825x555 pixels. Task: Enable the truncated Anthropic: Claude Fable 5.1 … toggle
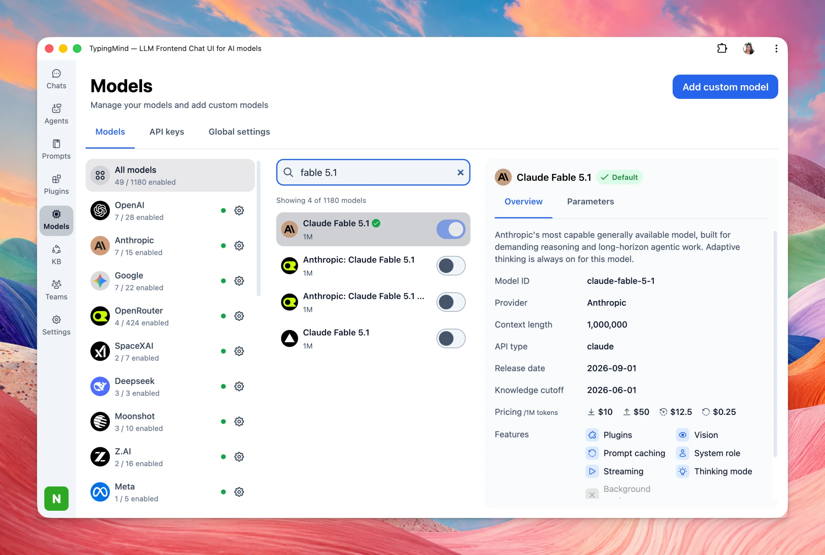click(451, 302)
